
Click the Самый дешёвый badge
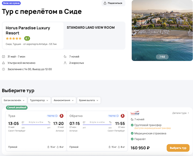pyautogui.click(x=17, y=108)
